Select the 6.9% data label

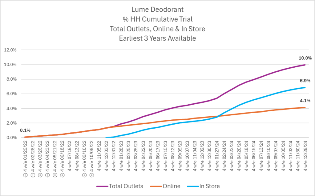click(305, 81)
